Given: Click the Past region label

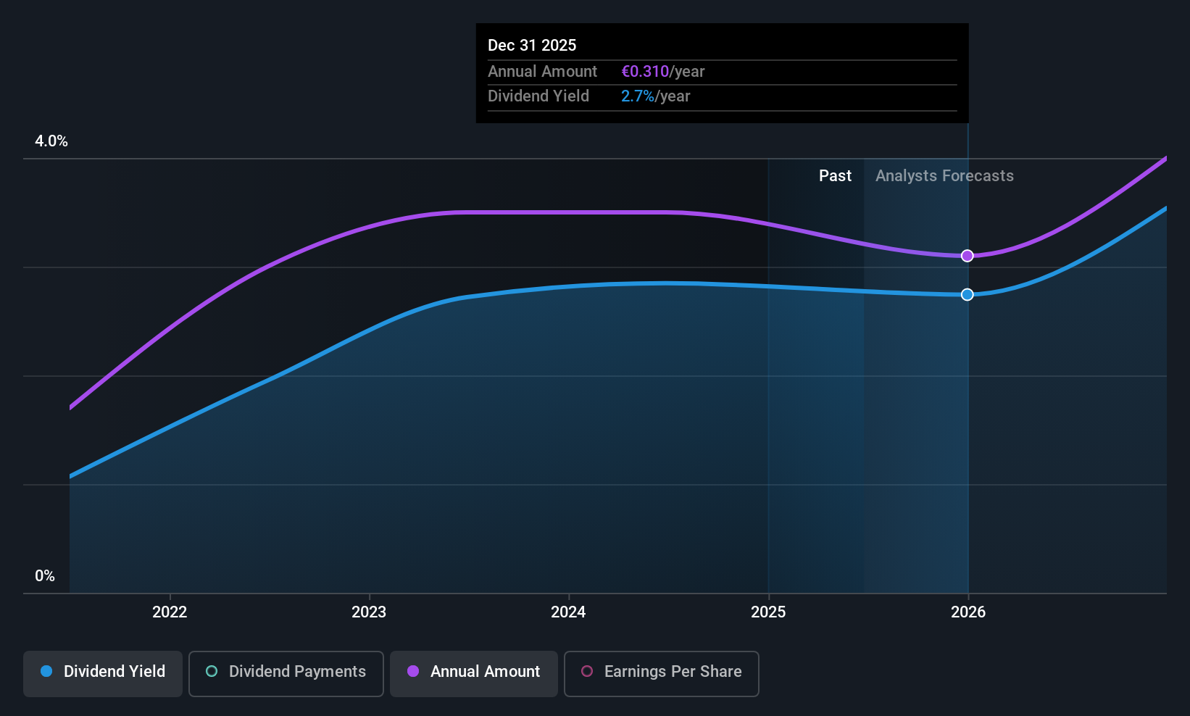Looking at the screenshot, I should tap(835, 176).
